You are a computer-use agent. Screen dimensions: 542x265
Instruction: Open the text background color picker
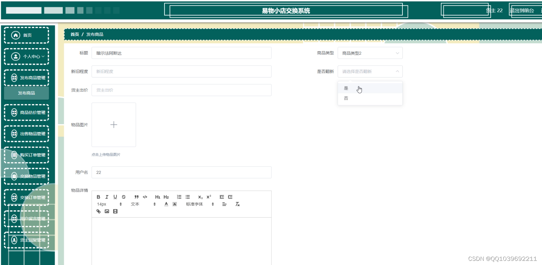point(175,204)
